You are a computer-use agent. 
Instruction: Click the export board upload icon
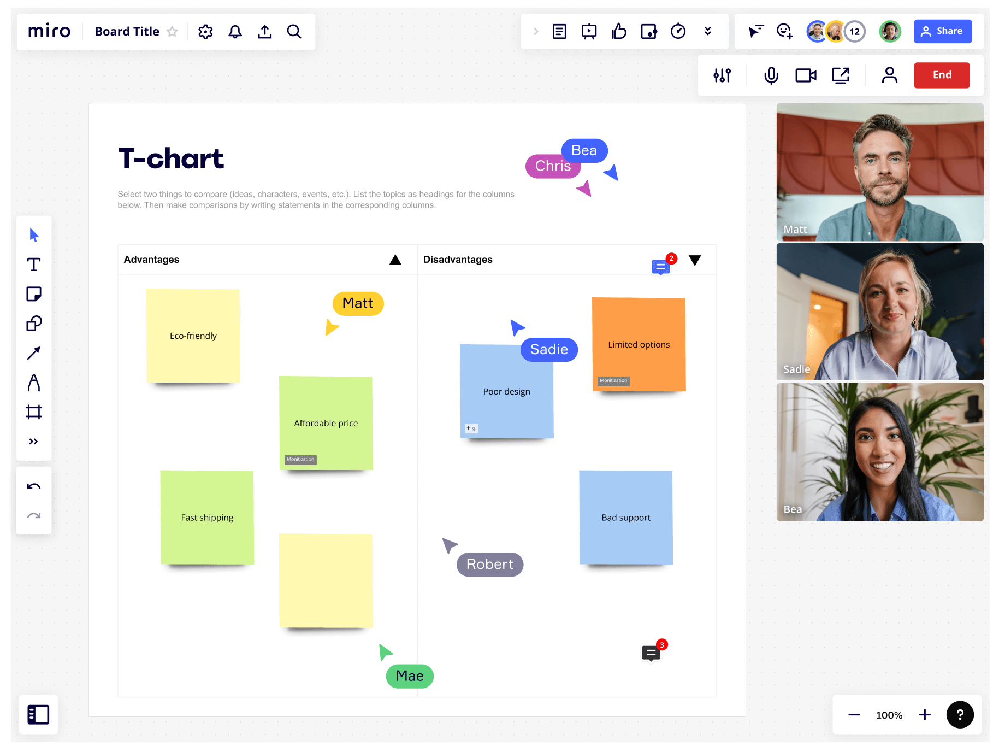(265, 32)
